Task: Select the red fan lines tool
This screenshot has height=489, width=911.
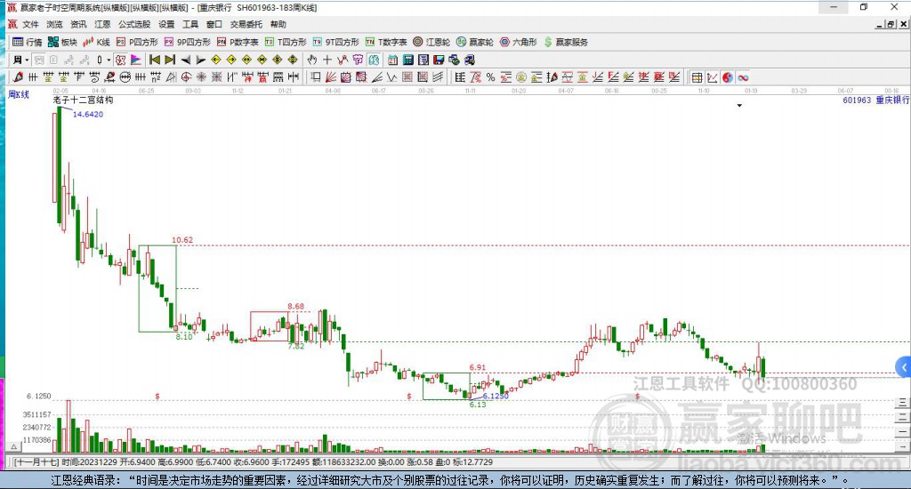Action: pyautogui.click(x=331, y=77)
